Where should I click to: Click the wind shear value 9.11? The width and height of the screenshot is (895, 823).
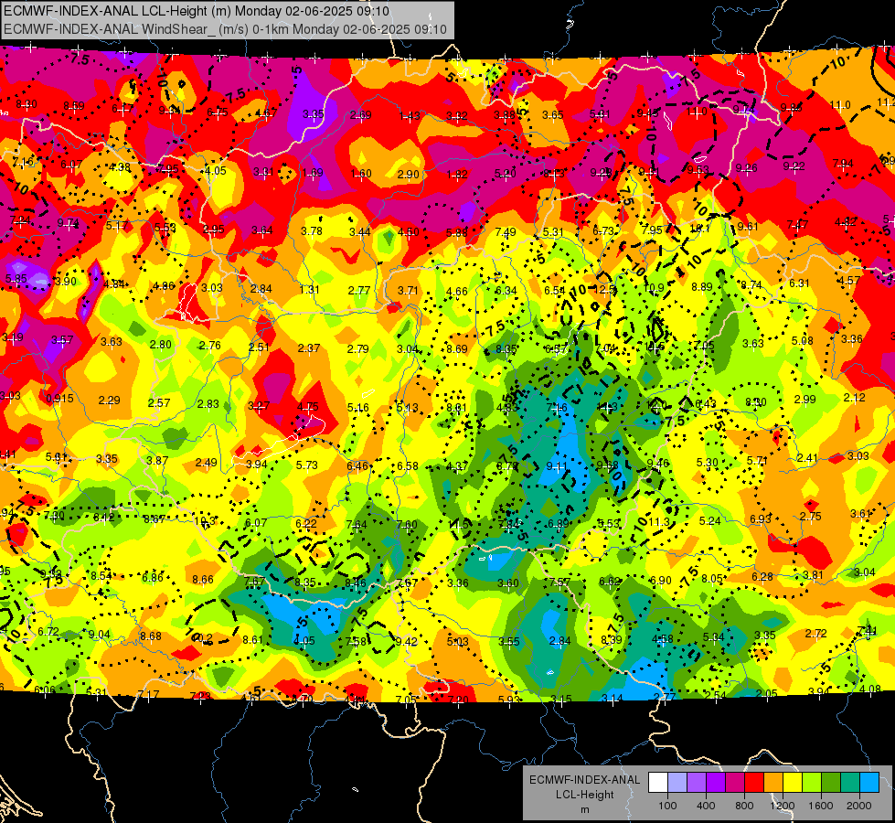pos(557,466)
